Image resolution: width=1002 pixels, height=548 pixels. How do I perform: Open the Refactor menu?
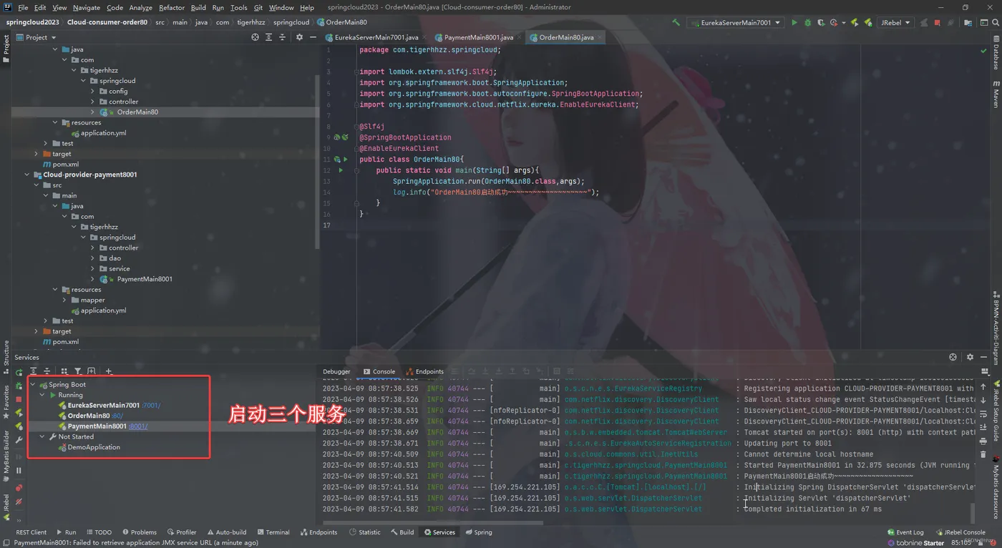click(x=172, y=7)
